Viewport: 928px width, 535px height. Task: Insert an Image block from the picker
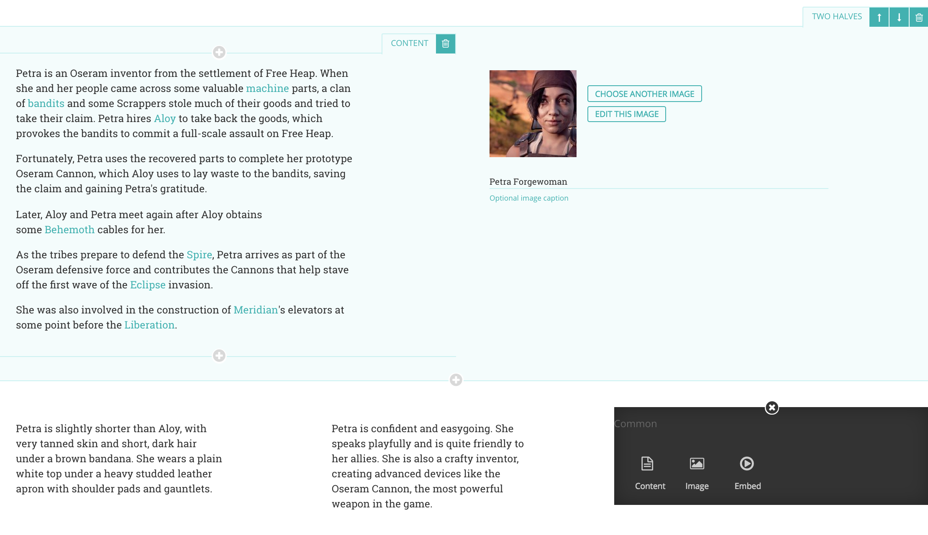click(697, 473)
